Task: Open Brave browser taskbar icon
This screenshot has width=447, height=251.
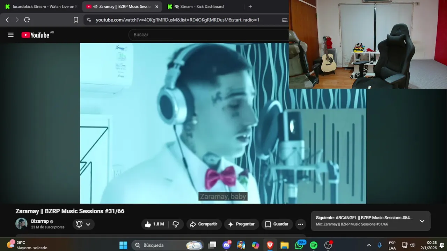Action: coord(270,245)
